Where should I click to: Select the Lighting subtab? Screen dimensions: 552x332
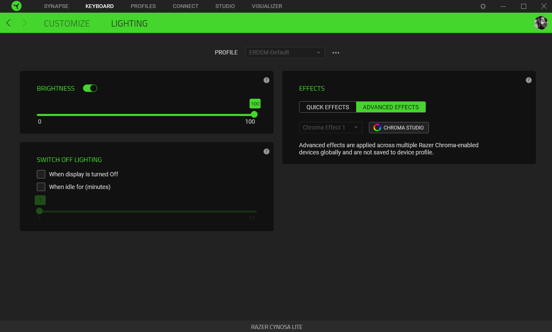tap(129, 24)
